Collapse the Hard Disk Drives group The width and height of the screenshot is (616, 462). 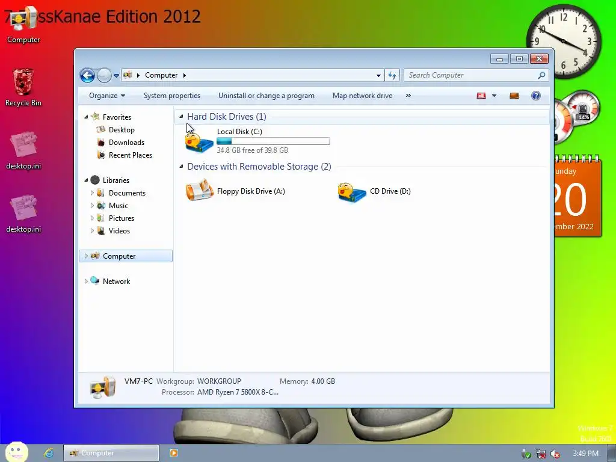click(x=181, y=116)
